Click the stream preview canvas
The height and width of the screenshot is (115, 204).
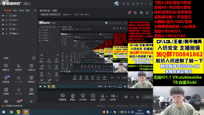[95, 54]
